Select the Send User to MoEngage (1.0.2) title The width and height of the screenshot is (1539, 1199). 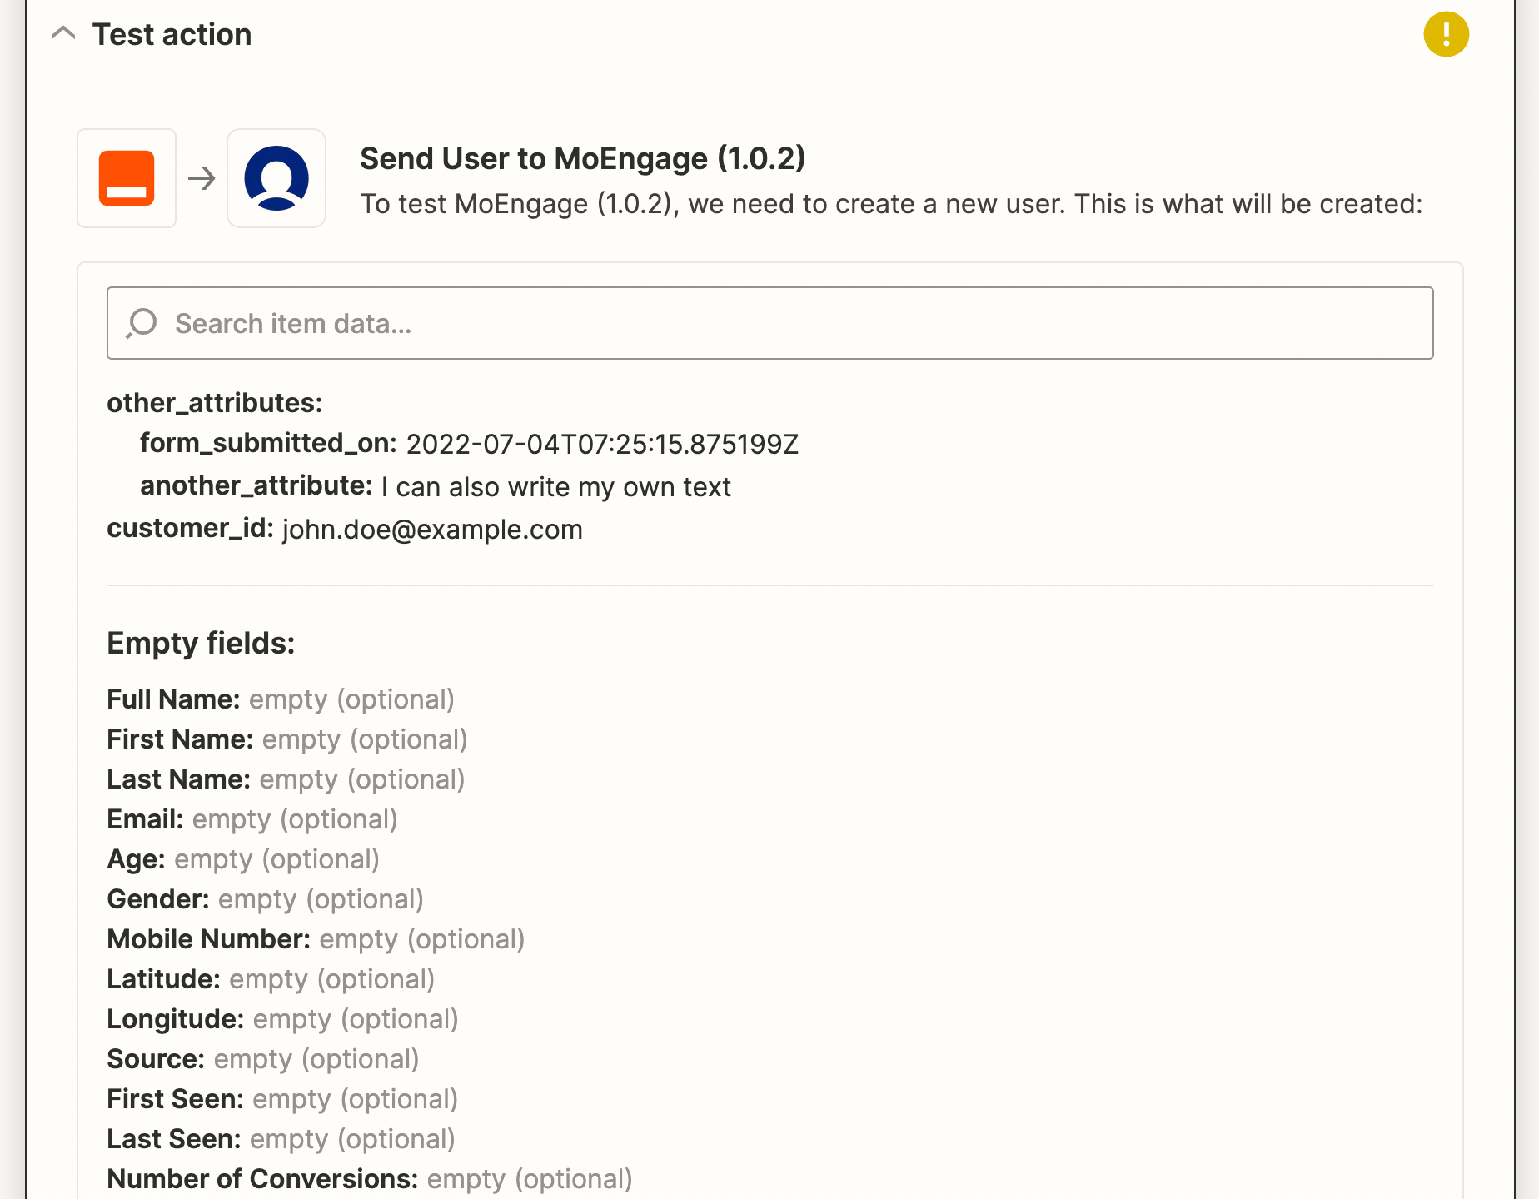(583, 158)
